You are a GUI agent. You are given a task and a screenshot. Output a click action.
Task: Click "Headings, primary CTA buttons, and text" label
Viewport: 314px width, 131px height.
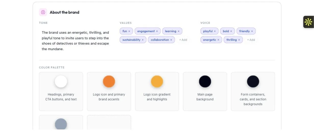click(x=61, y=97)
